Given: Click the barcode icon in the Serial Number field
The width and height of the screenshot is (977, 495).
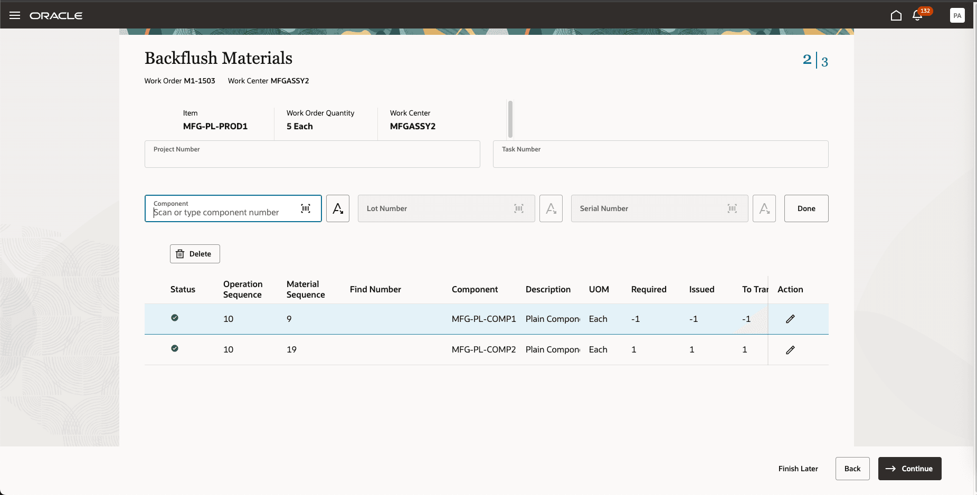Looking at the screenshot, I should pyautogui.click(x=732, y=208).
